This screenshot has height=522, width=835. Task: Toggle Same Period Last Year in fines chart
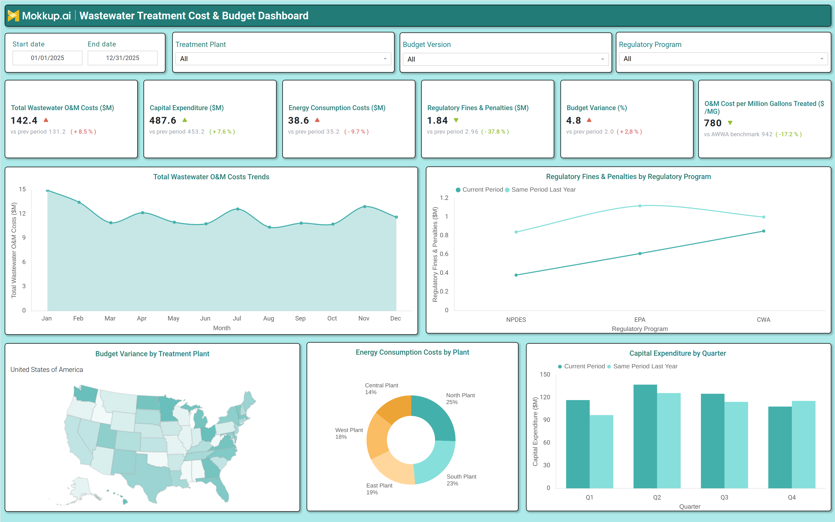point(540,189)
